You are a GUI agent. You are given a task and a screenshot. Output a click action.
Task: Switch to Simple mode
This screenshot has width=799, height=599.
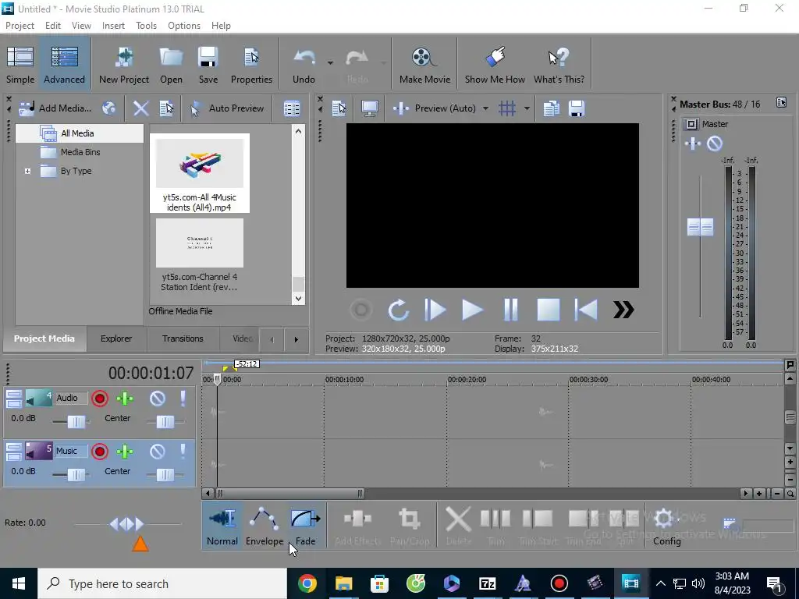click(20, 65)
